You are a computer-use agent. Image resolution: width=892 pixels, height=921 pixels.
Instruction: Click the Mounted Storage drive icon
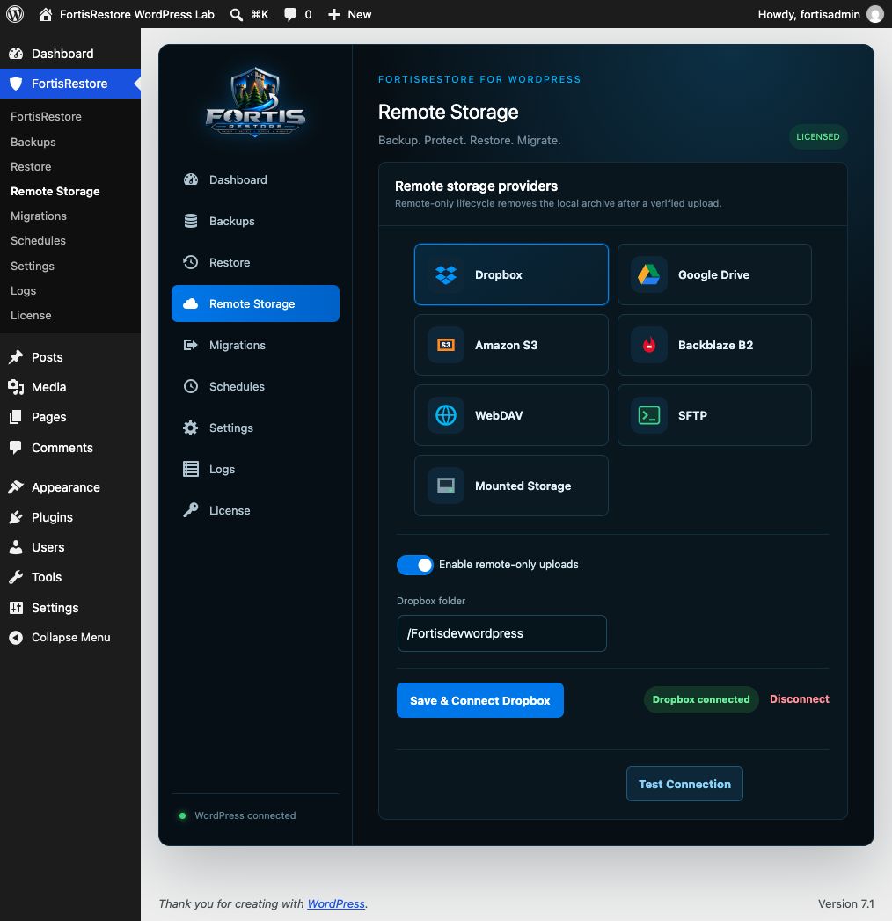pyautogui.click(x=446, y=486)
